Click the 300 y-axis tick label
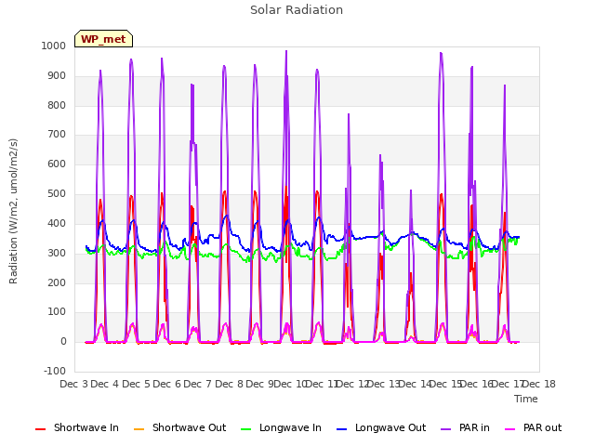 pyautogui.click(x=57, y=253)
